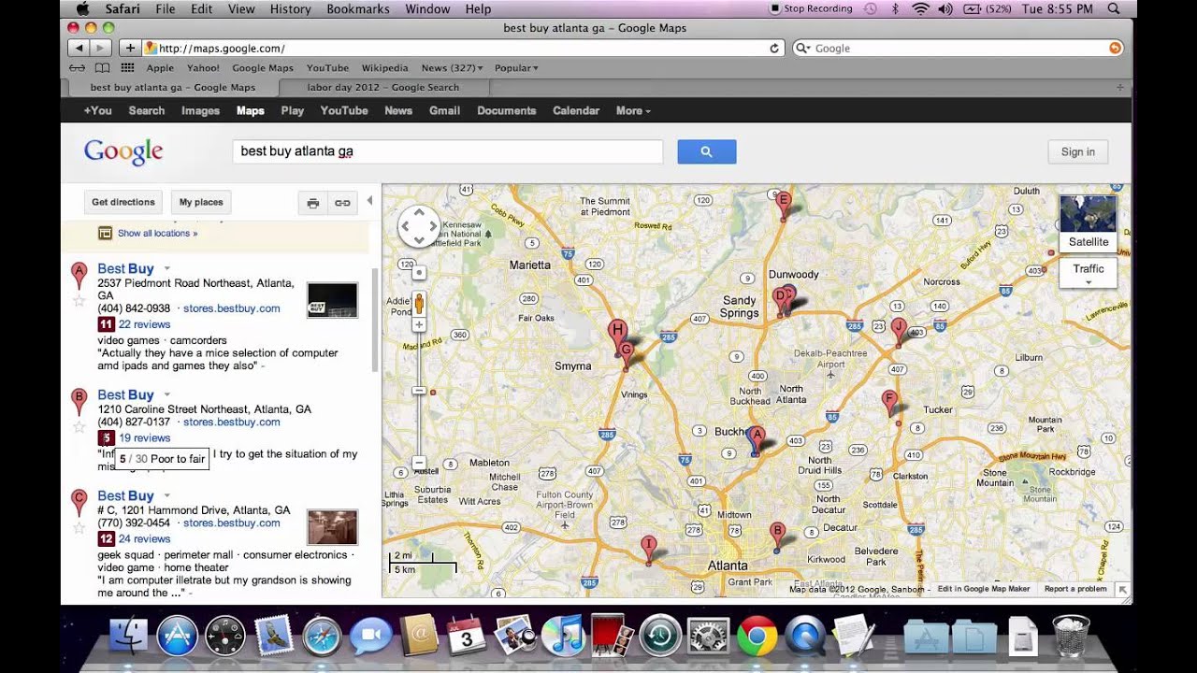The image size is (1197, 673).
Task: Open YouTube in the Google bar
Action: coord(344,110)
